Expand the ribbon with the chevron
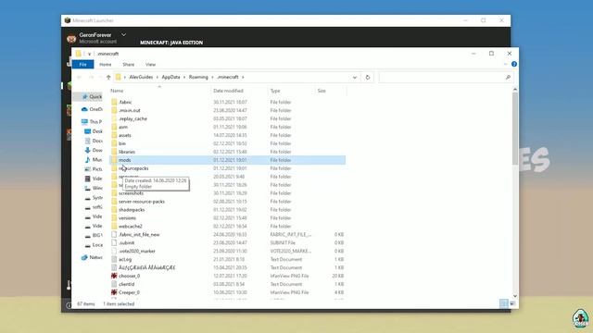 click(506, 64)
